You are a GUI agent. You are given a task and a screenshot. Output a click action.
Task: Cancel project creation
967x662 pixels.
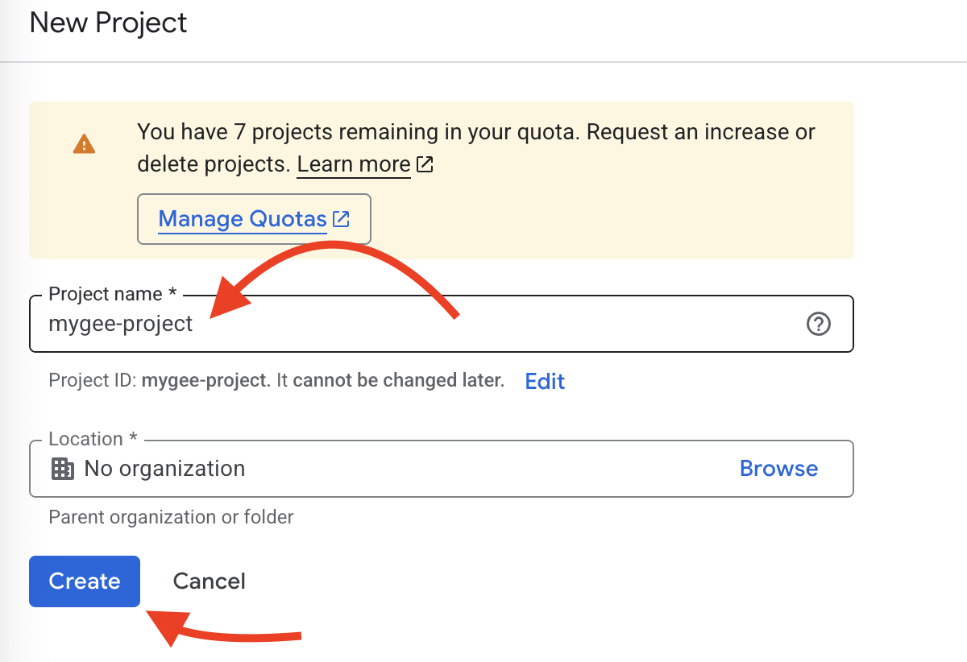pos(210,581)
